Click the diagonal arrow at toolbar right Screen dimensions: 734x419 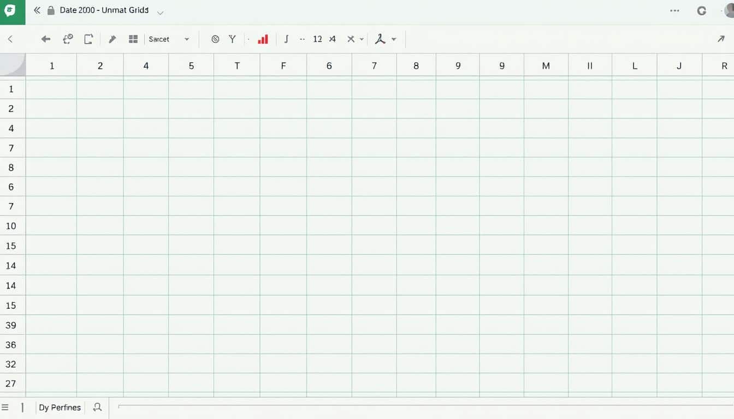coord(720,39)
